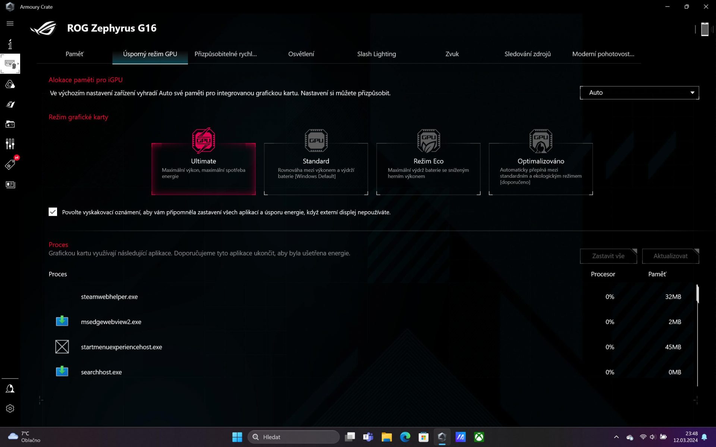Open the Scenario Profiles slash icon
716x447 pixels.
(10, 104)
